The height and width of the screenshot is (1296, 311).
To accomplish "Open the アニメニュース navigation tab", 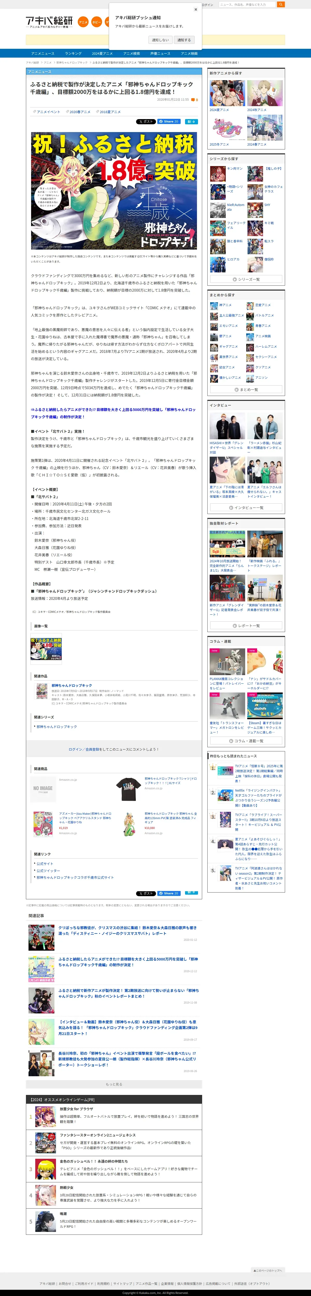I will (x=43, y=53).
